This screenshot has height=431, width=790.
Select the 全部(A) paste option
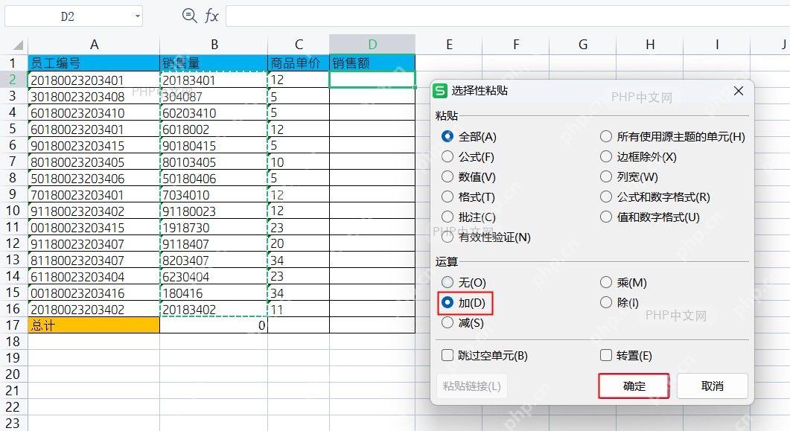468,136
